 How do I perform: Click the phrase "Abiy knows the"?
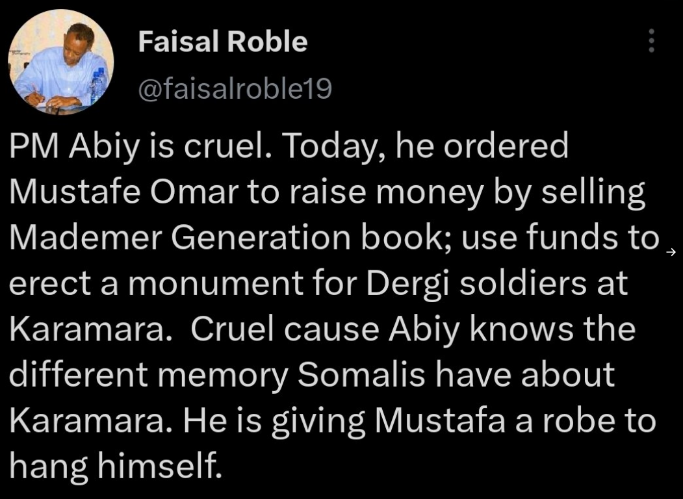[x=512, y=329]
